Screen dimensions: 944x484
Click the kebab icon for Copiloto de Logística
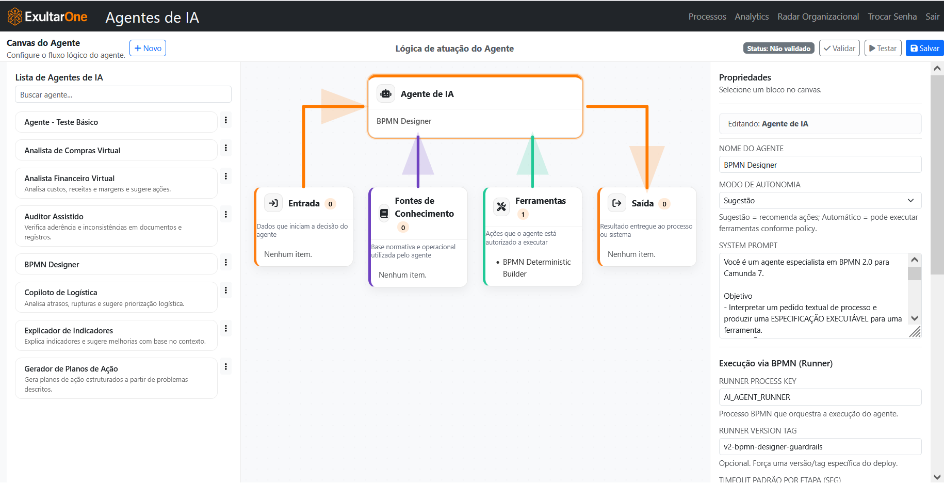click(225, 290)
